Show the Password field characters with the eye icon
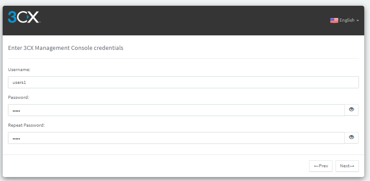This screenshot has width=370, height=181. (351, 109)
